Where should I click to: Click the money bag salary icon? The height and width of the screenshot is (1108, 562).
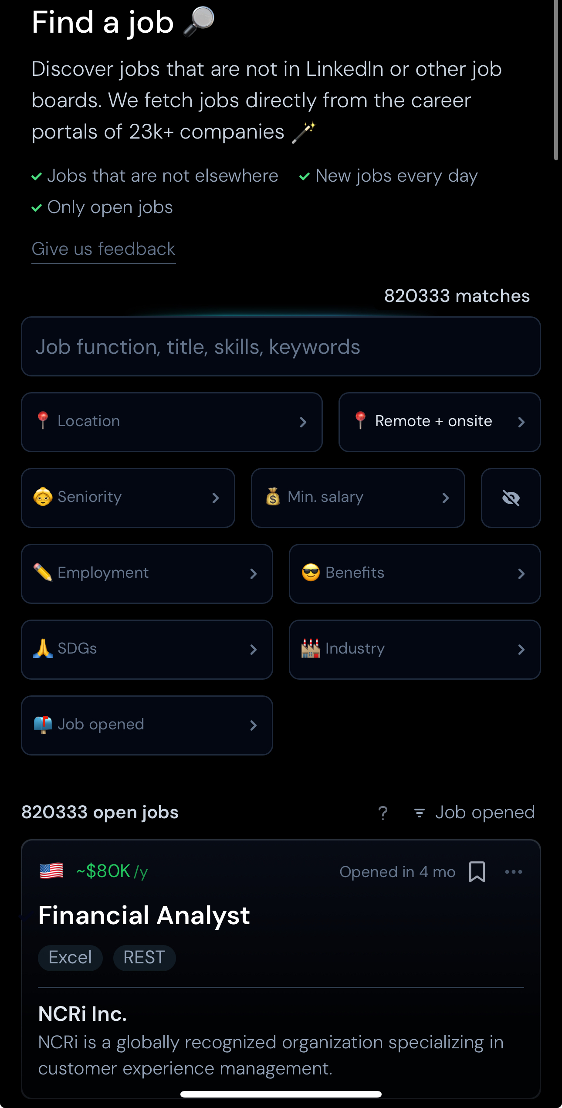(273, 497)
